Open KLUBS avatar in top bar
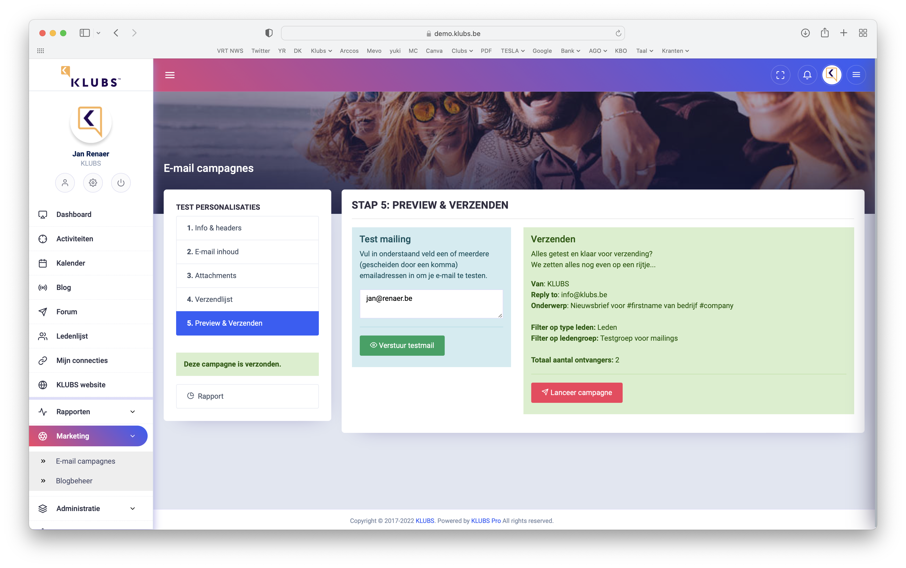The image size is (906, 568). coord(832,75)
